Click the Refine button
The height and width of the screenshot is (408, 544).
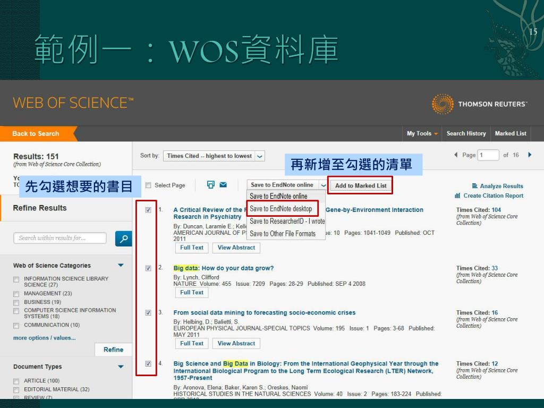(113, 350)
